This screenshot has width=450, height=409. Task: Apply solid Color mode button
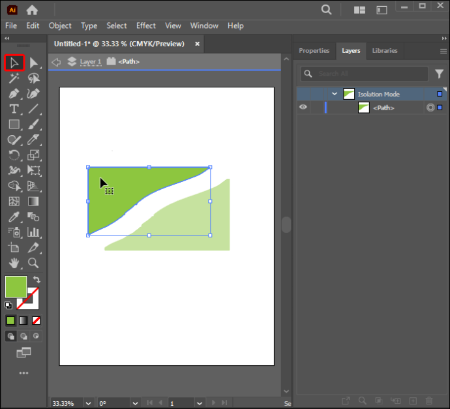click(10, 320)
